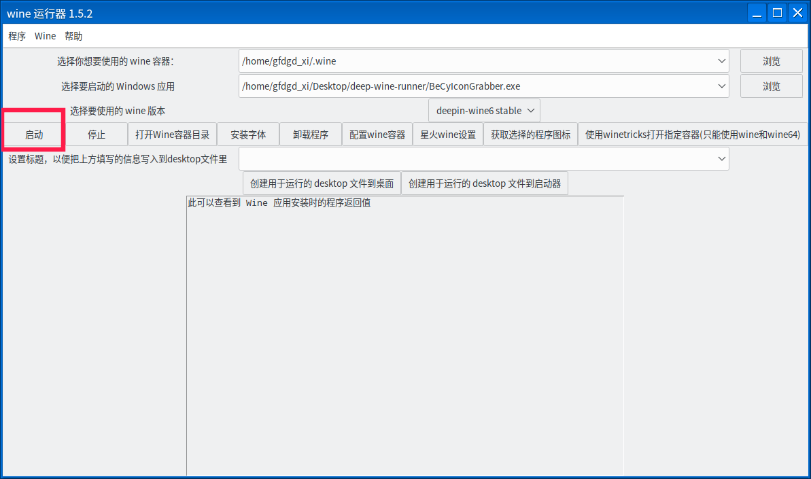Screen dimensions: 811x479
Task: Expand the desktop title dropdown
Action: [x=721, y=158]
